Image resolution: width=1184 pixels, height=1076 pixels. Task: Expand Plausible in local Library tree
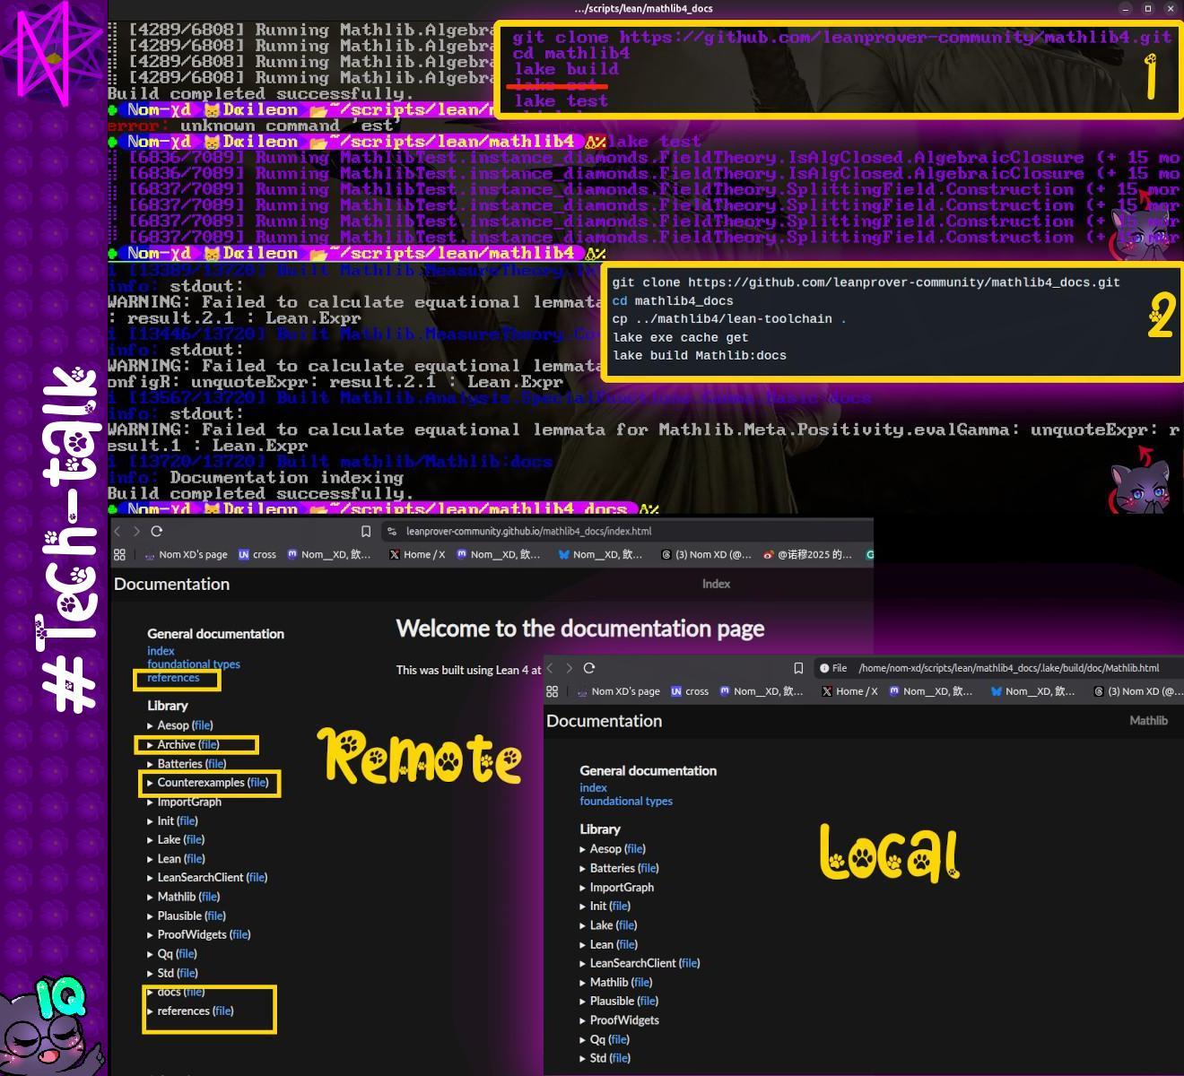tap(582, 1002)
